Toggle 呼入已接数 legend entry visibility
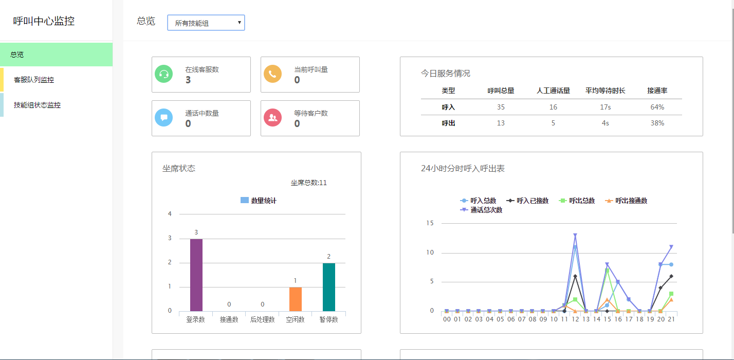This screenshot has width=734, height=360. [x=527, y=201]
